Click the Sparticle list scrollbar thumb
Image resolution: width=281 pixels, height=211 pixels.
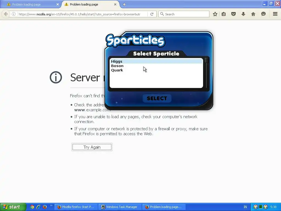[x=206, y=60]
